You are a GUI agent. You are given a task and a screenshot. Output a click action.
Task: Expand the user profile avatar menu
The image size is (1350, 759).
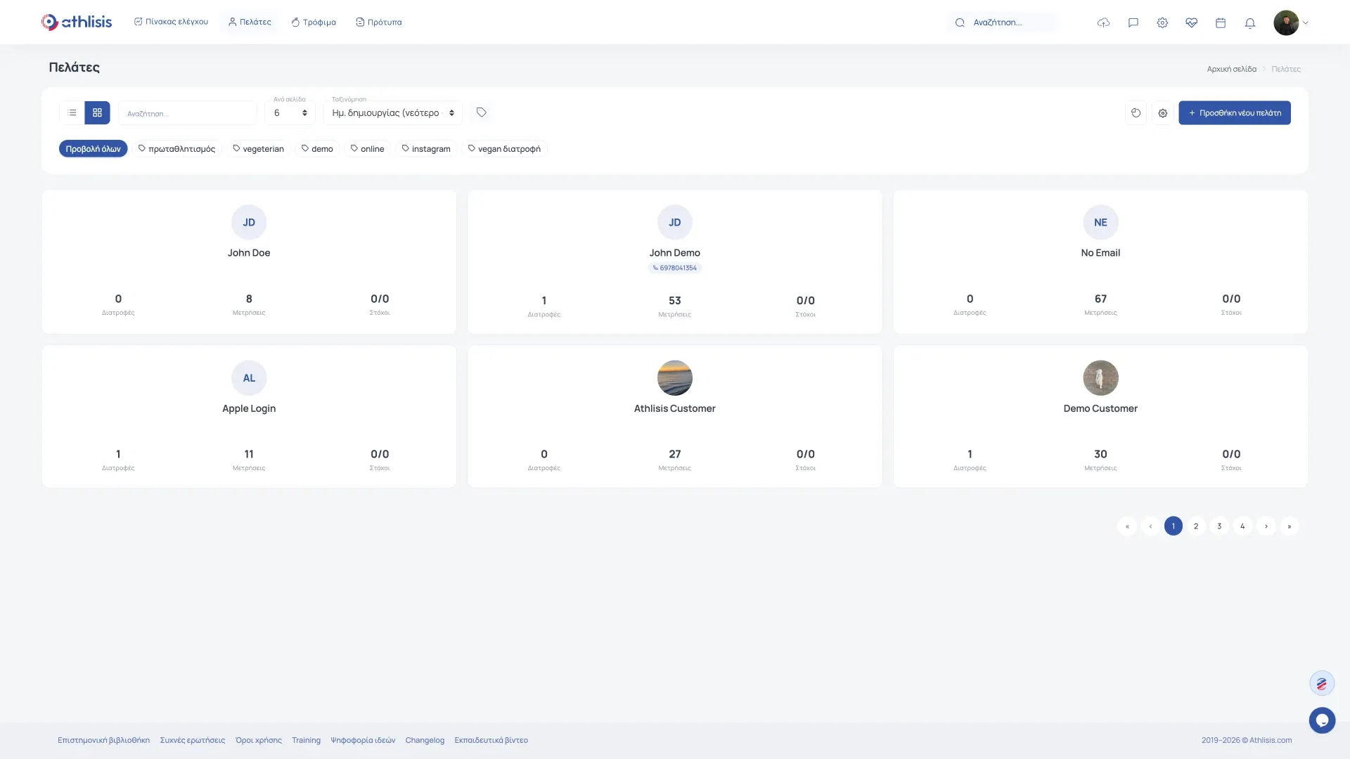(x=1290, y=22)
